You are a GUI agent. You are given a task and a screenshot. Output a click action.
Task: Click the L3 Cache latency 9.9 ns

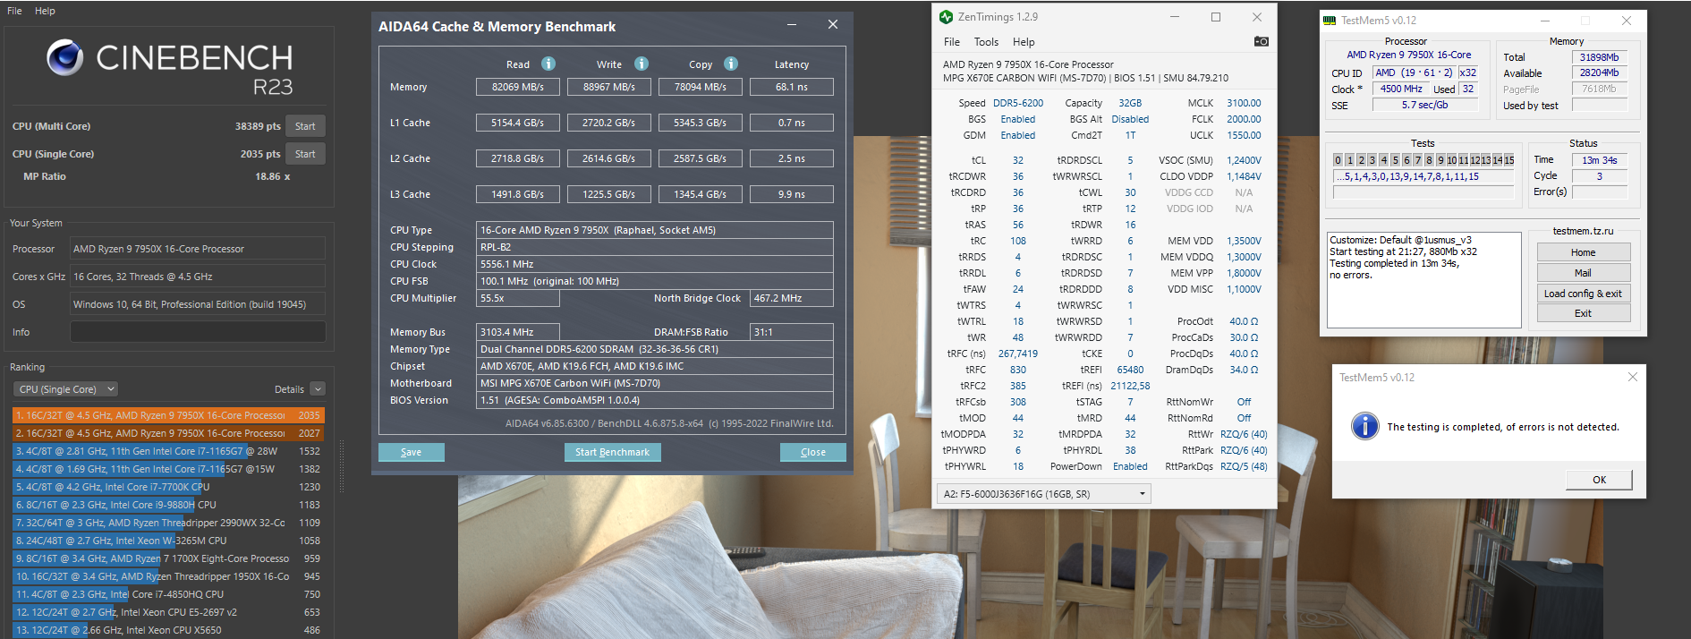[791, 194]
